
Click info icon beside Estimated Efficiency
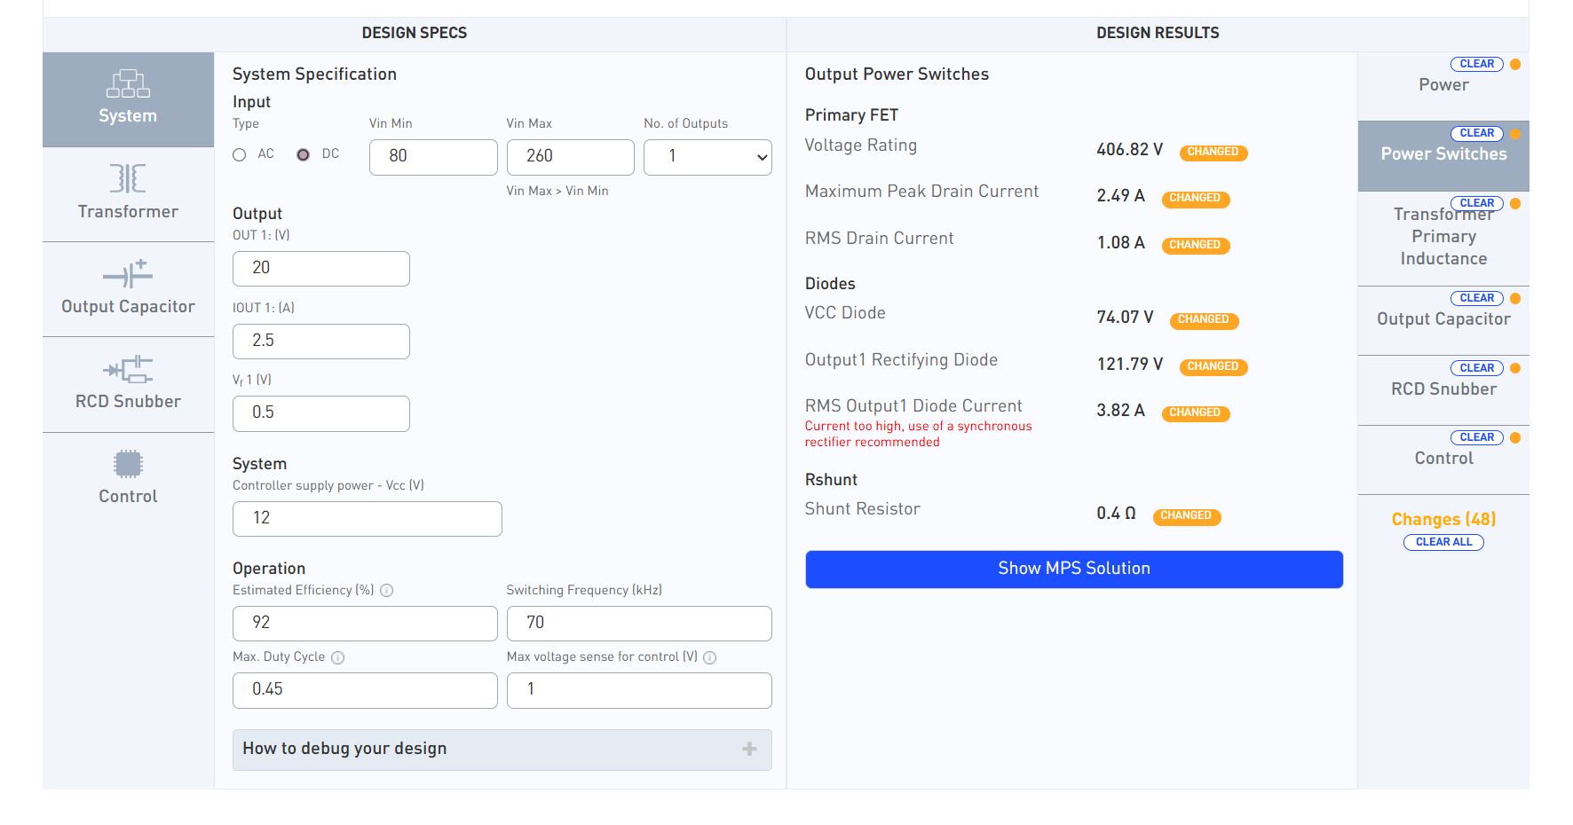[387, 591]
